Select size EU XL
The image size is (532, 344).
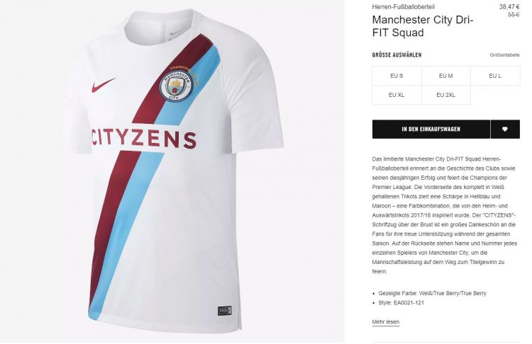[x=397, y=95]
